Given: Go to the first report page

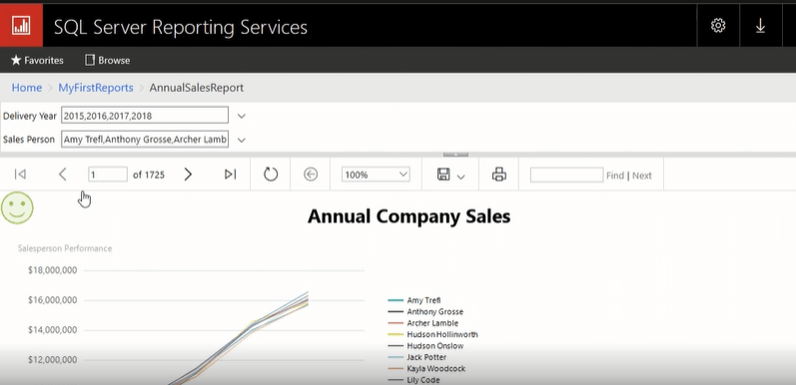Looking at the screenshot, I should tap(20, 175).
